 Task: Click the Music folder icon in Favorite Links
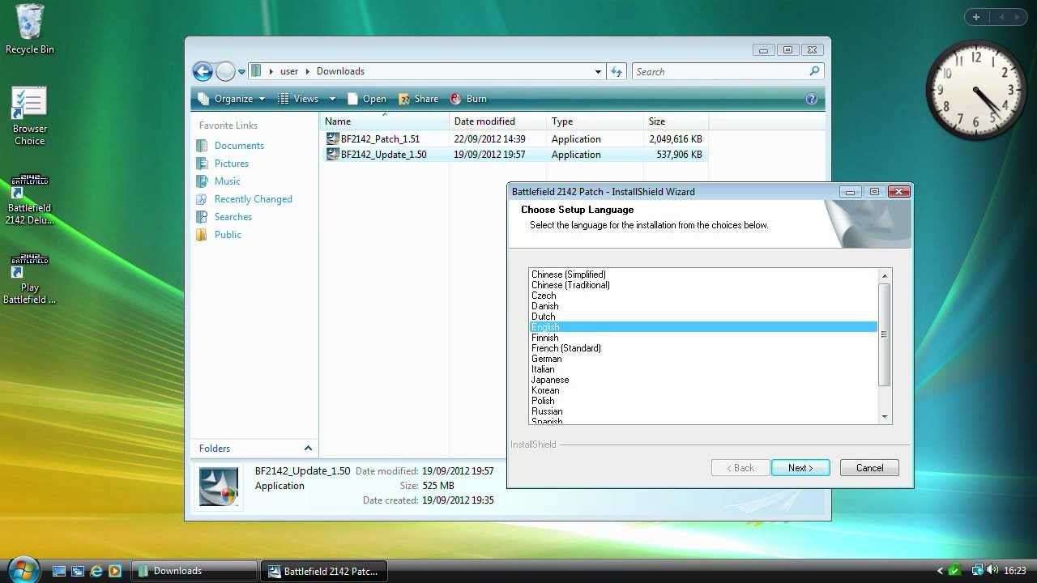coord(202,181)
